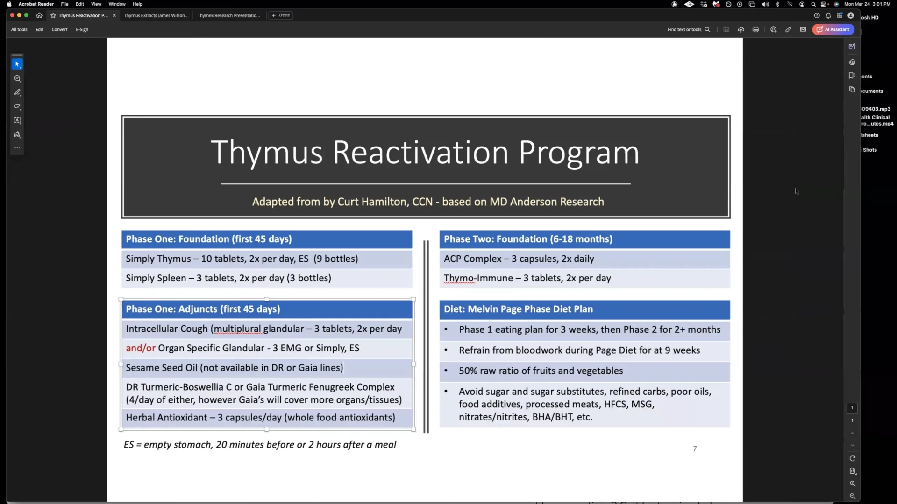Toggle the notifications bell
This screenshot has width=897, height=504.
tap(828, 15)
